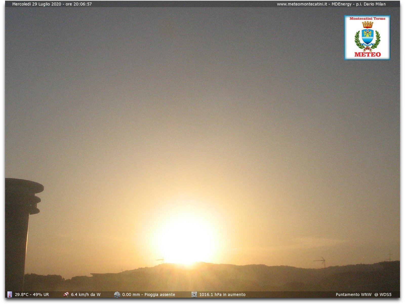Select the temperature reading '29.8°C - 49% UR'

32,295
